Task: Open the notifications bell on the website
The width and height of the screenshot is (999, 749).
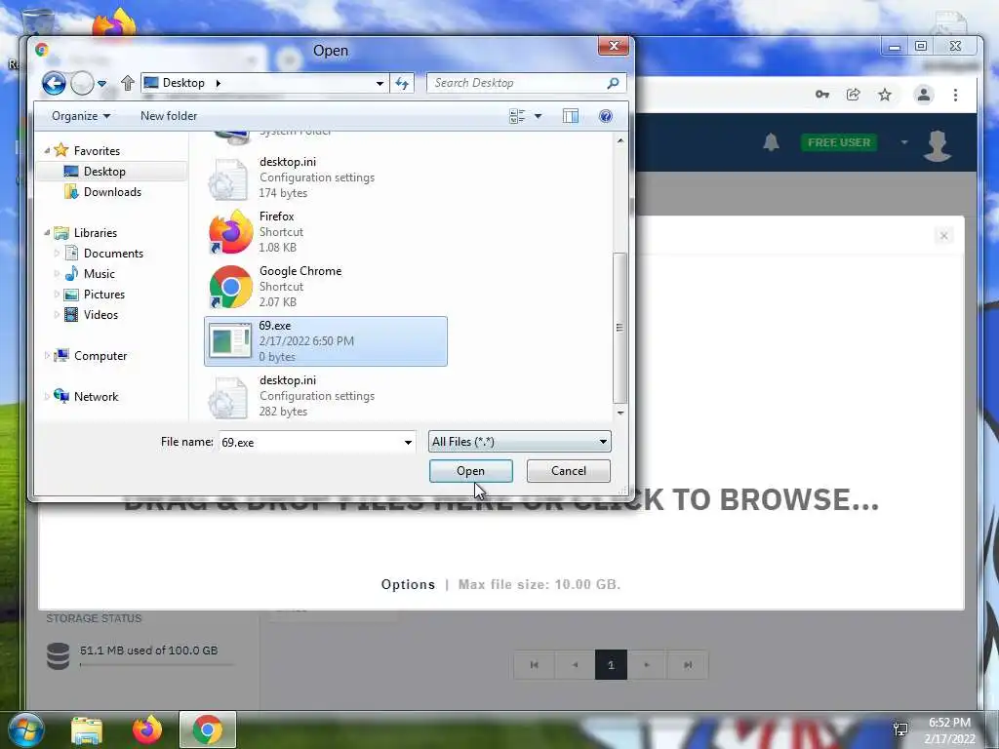Action: [771, 142]
